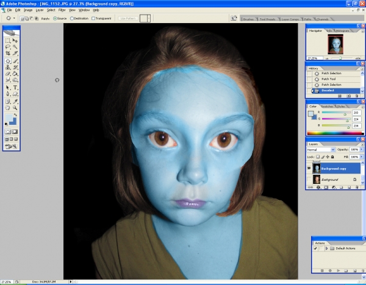The height and width of the screenshot is (285, 366).
Task: Open the Filter menu
Action: [x=62, y=10]
